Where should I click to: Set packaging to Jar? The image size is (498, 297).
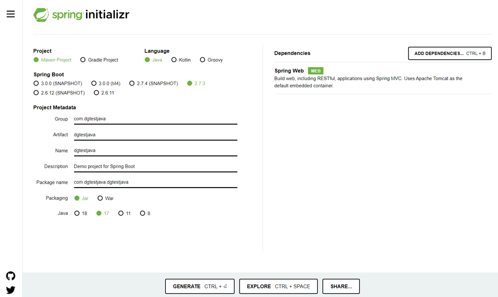tap(81, 198)
